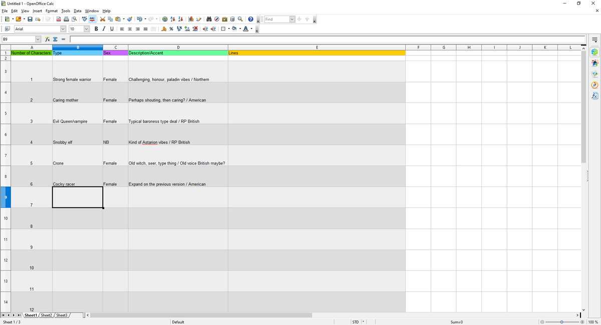Print the file directly via printer icon
Image resolution: width=601 pixels, height=325 pixels.
tap(66, 19)
